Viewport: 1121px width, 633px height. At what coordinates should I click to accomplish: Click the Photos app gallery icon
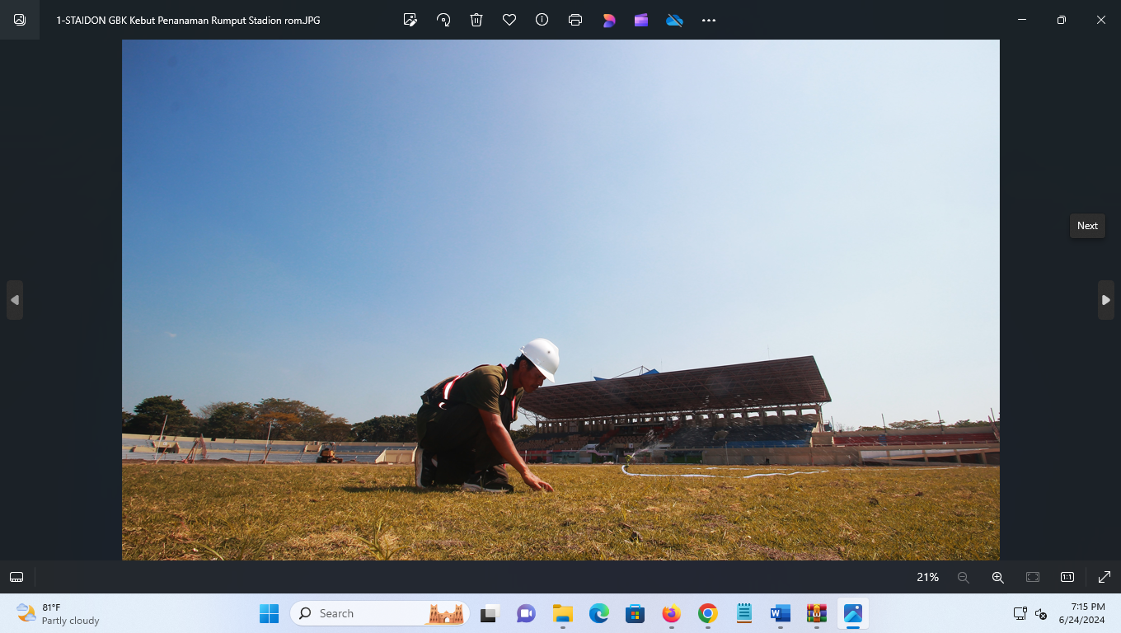tap(20, 20)
